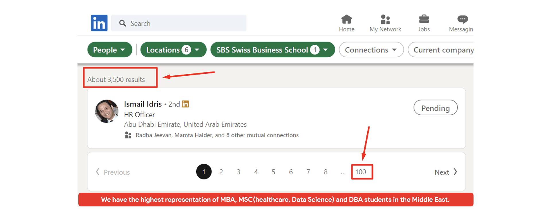Go to the Next results page
This screenshot has height=215, width=551.
(x=445, y=172)
